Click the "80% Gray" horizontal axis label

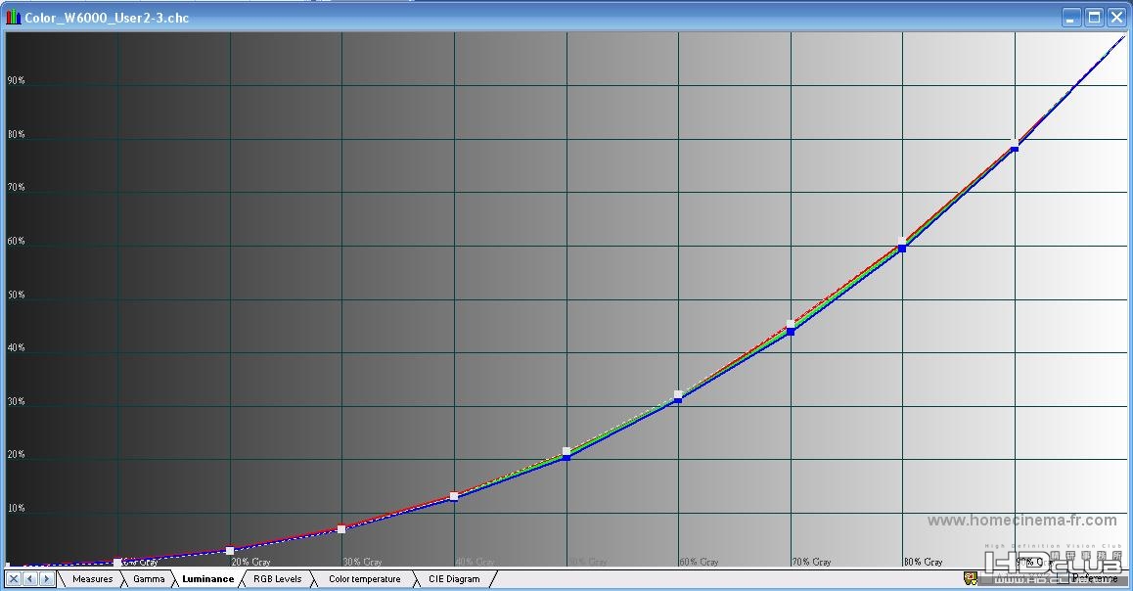click(924, 562)
